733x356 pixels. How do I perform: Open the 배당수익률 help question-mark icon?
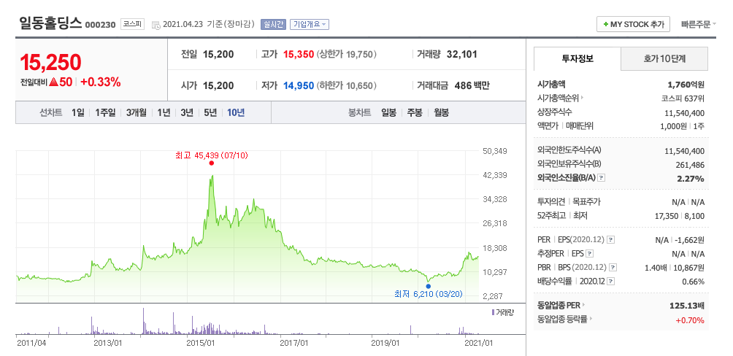(x=611, y=282)
